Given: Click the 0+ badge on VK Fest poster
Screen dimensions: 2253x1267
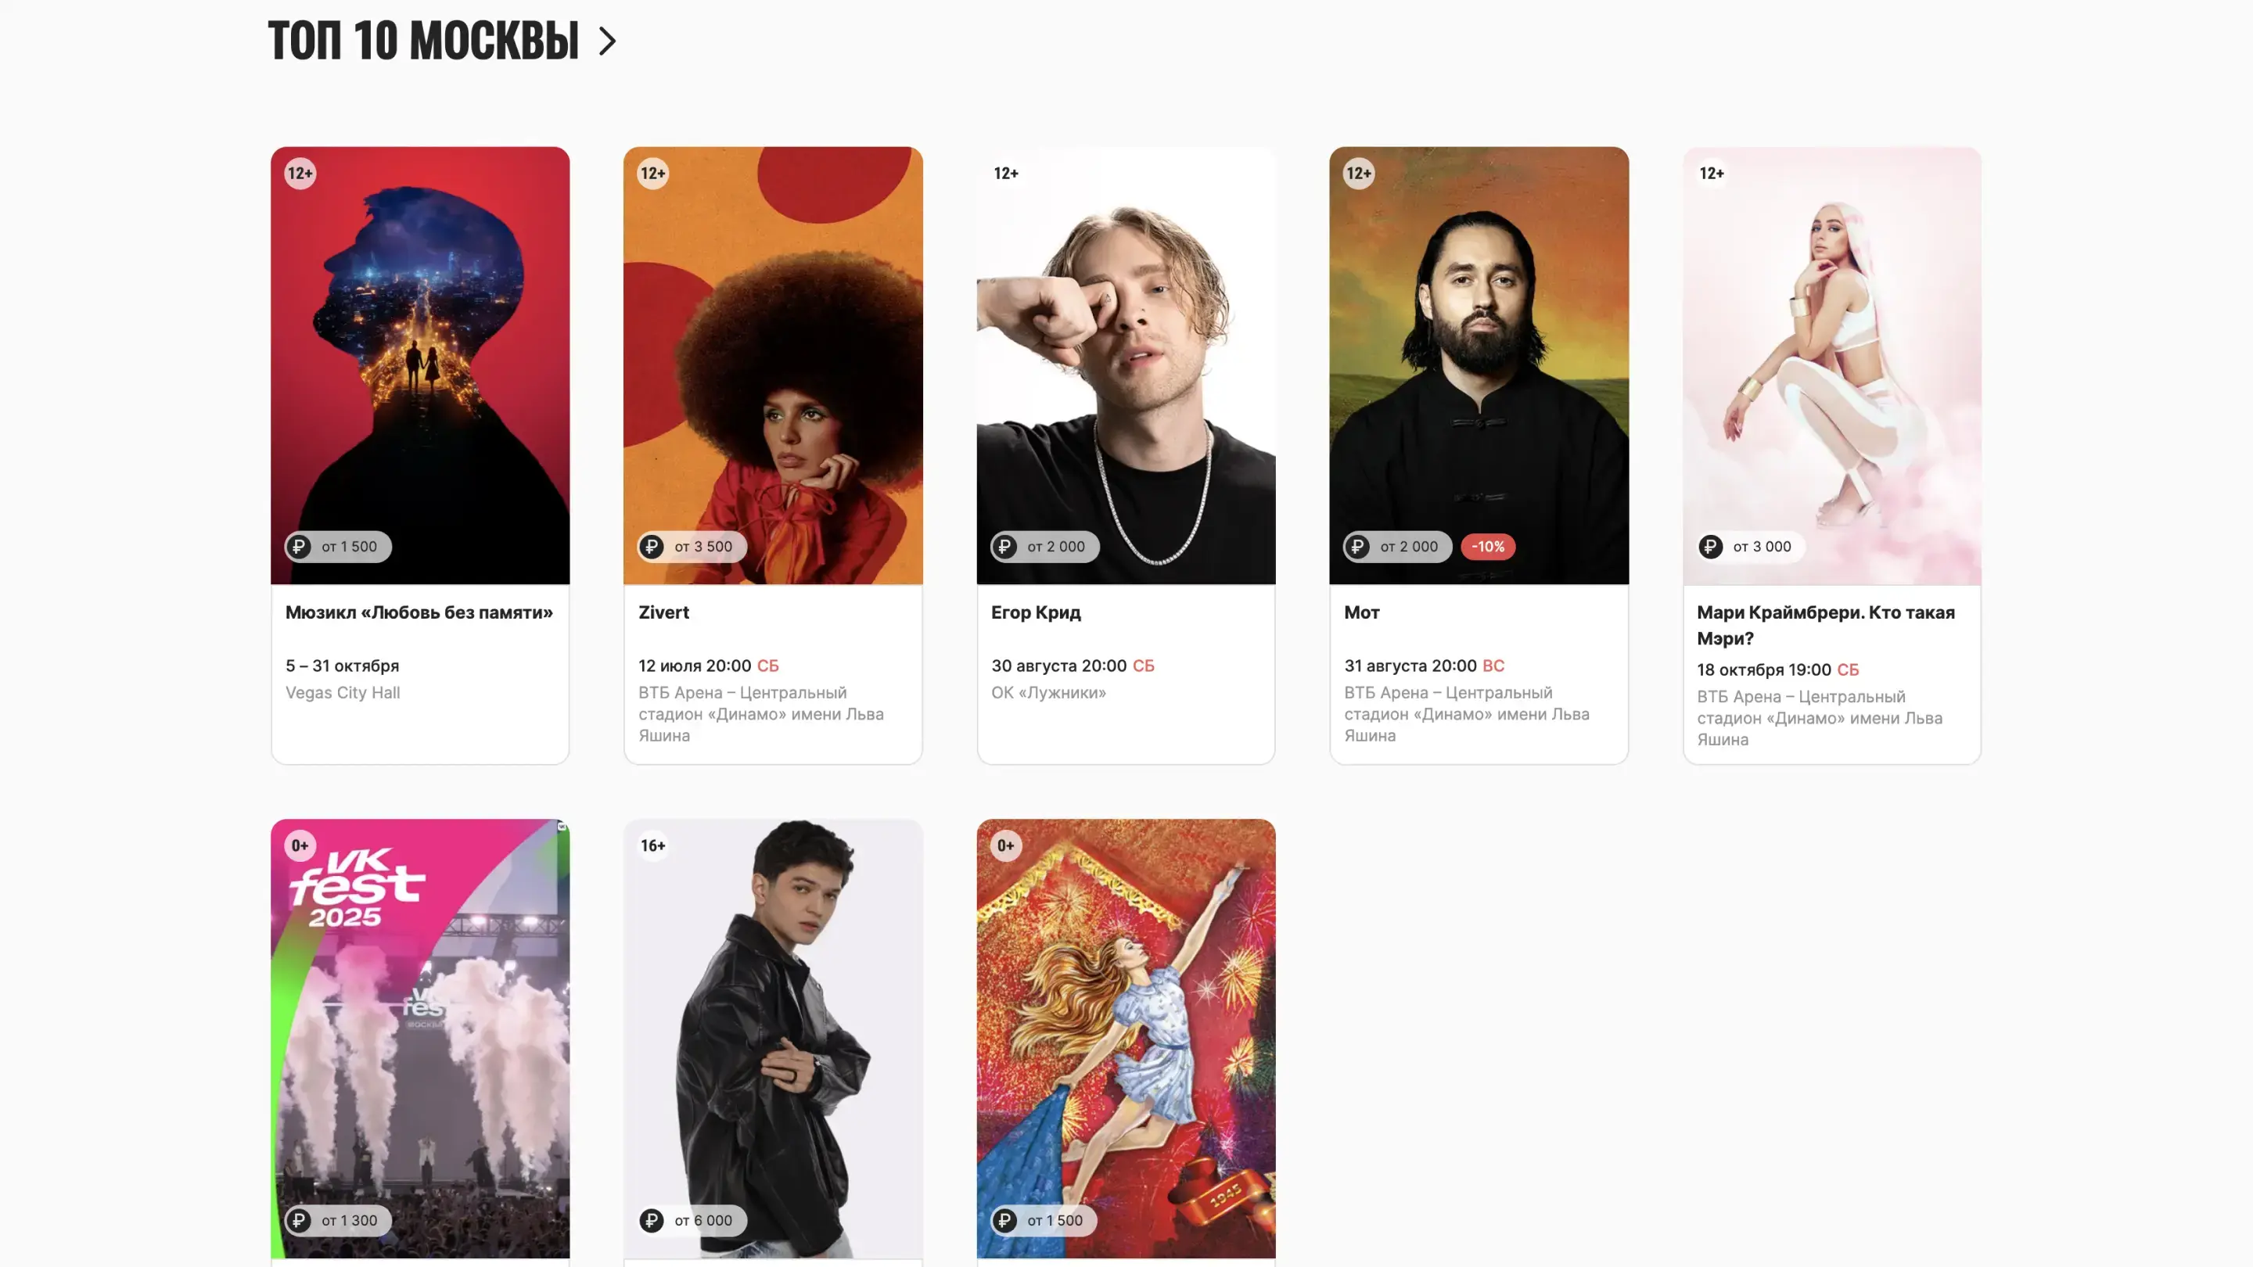Looking at the screenshot, I should tap(300, 845).
